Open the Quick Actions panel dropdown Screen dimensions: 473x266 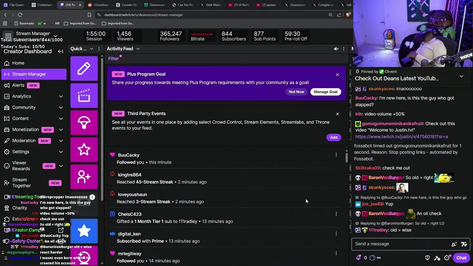[x=92, y=49]
